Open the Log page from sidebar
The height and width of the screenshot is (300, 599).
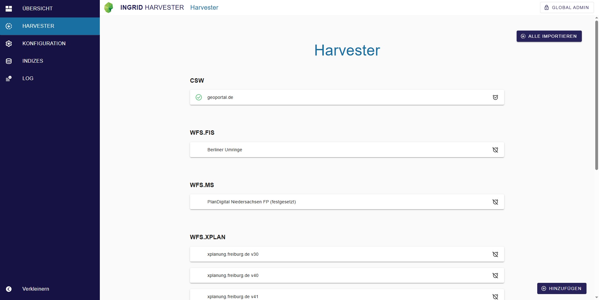click(28, 78)
